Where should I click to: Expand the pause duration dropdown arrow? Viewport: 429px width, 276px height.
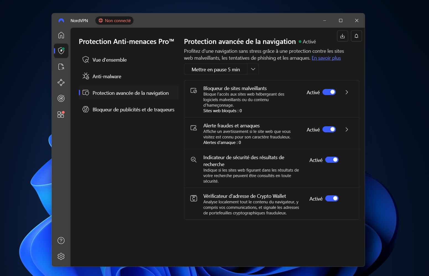[253, 69]
